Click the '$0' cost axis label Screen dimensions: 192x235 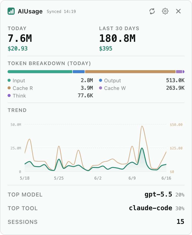[x=172, y=172]
